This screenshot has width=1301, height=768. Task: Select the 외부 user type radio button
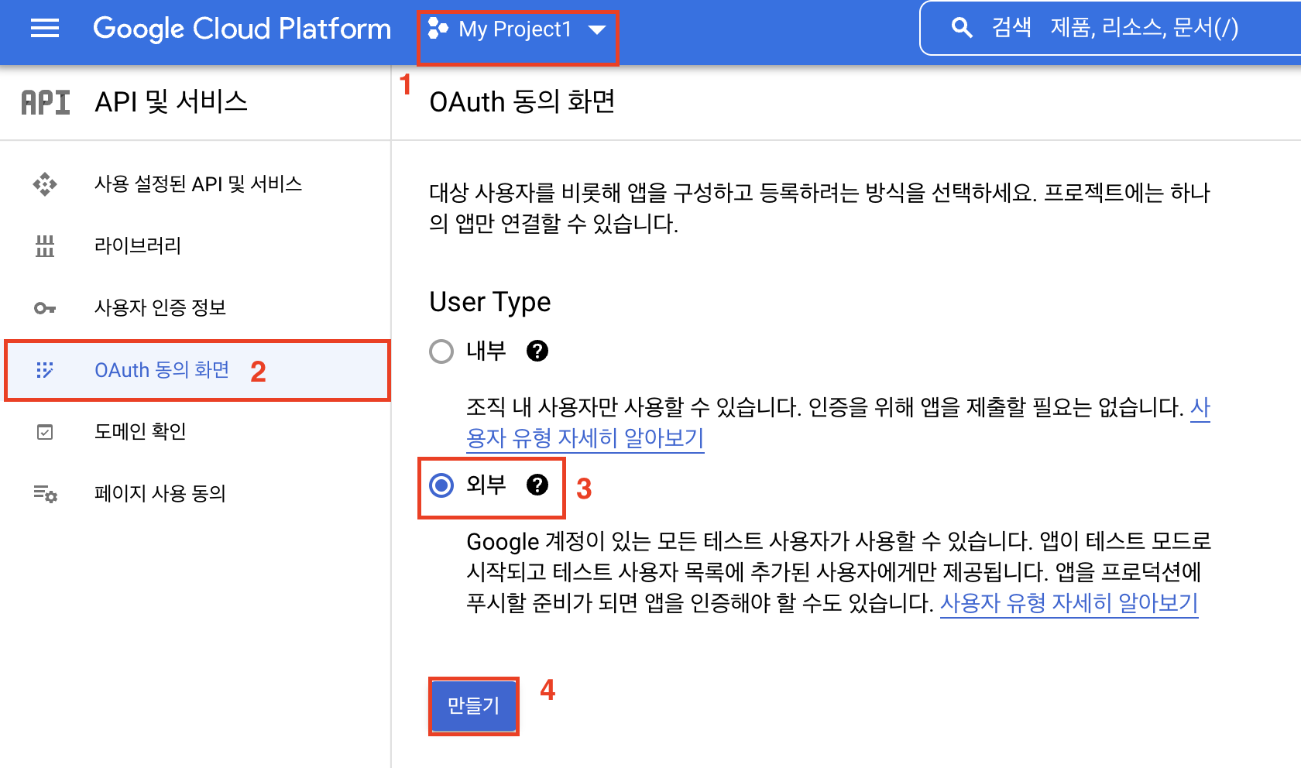click(441, 485)
